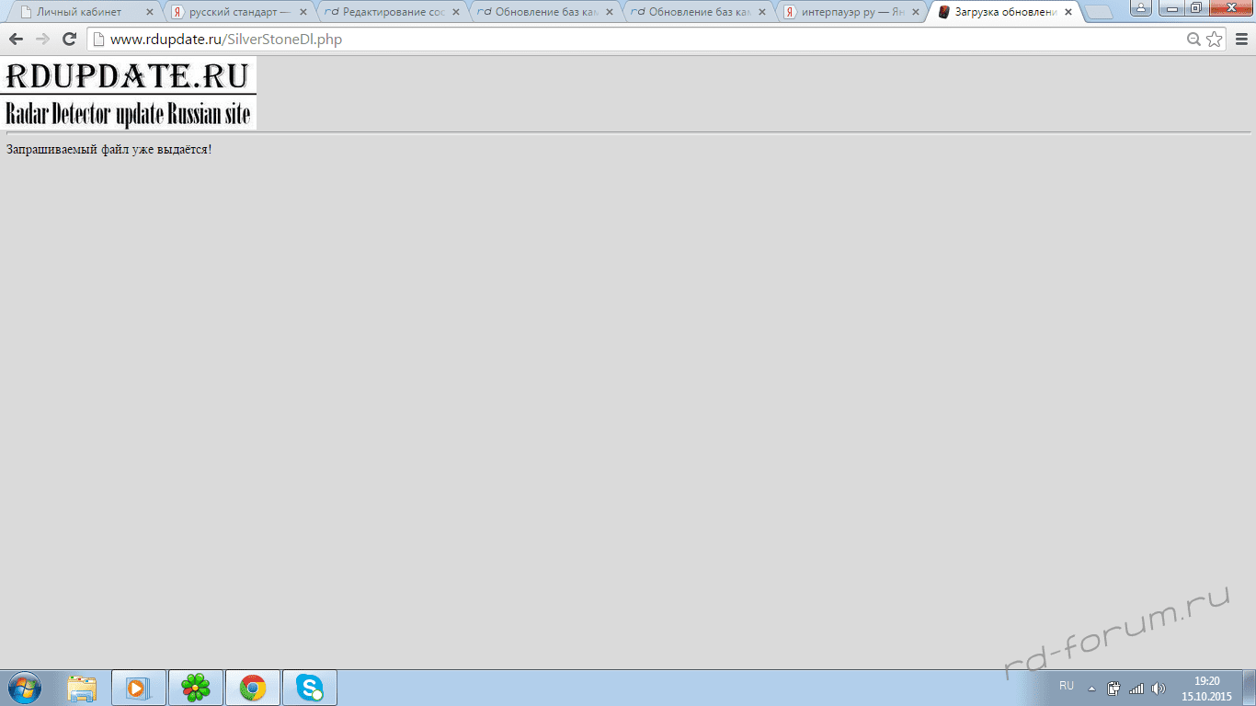Close the Редактирование tab
The width and height of the screenshot is (1256, 706).
pyautogui.click(x=456, y=13)
